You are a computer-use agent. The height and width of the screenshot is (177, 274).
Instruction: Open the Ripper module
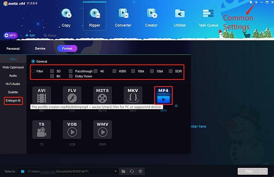click(x=95, y=16)
